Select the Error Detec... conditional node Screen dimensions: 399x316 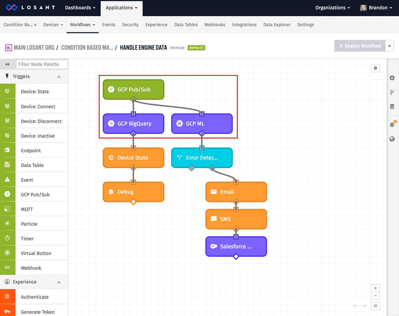[202, 158]
